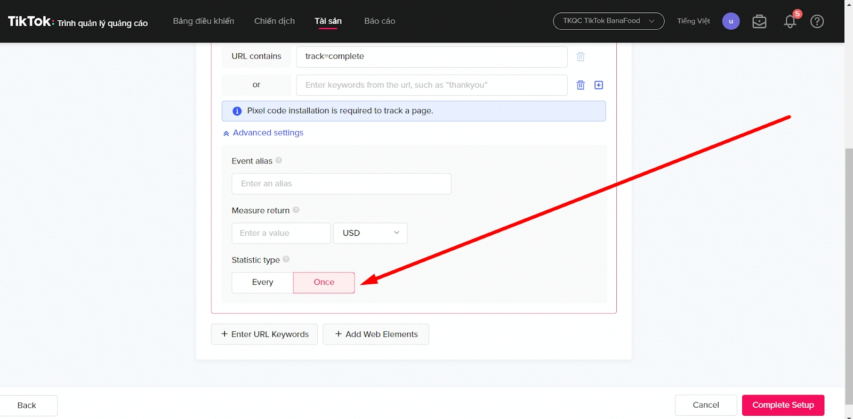This screenshot has height=419, width=853.
Task: Open the help question mark icon
Action: (817, 21)
